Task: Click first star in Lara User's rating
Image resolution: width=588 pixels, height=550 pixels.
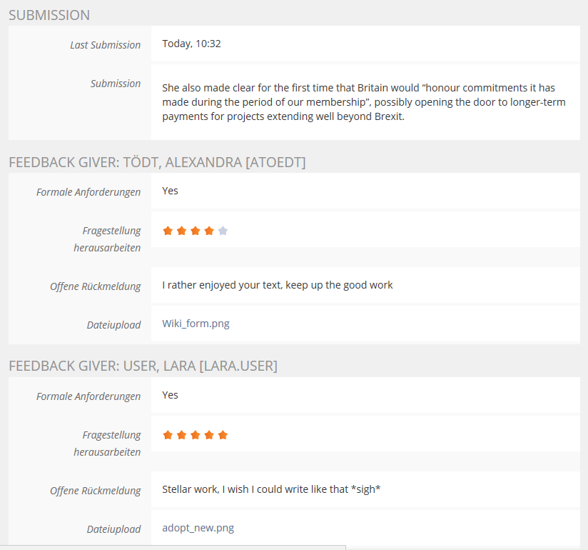Action: (168, 435)
